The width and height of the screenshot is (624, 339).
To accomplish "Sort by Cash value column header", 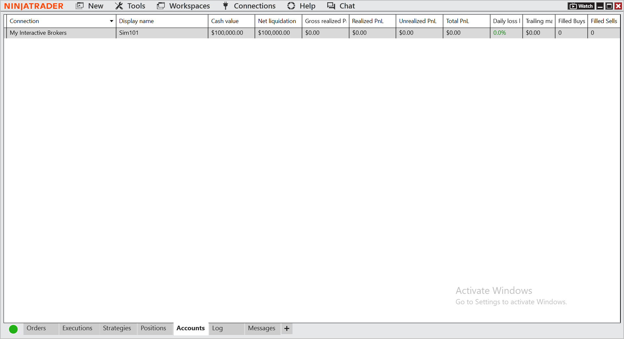I will [x=225, y=21].
